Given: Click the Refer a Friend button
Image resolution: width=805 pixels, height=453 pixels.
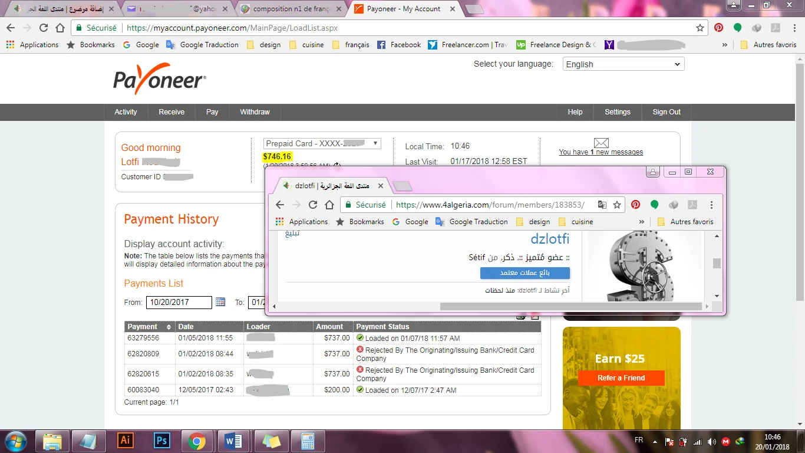Looking at the screenshot, I should coord(621,378).
